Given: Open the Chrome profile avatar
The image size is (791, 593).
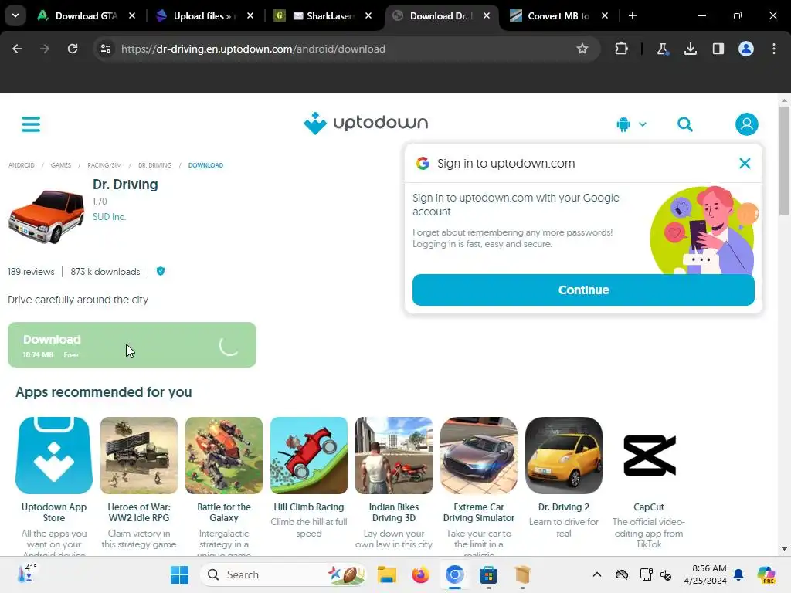Looking at the screenshot, I should (x=746, y=49).
